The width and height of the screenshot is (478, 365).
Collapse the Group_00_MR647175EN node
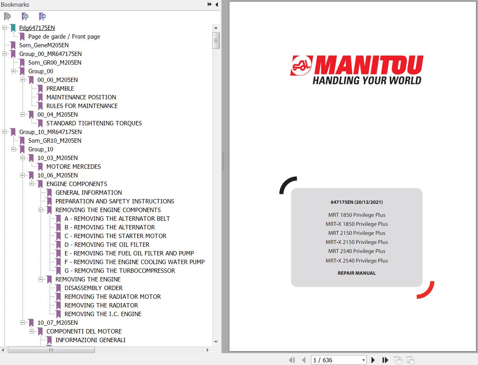point(4,54)
